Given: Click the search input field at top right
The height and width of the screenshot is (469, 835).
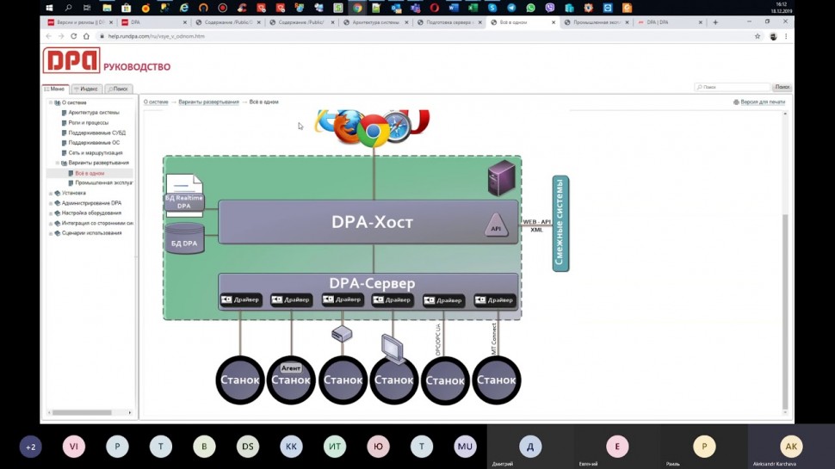Looking at the screenshot, I should point(733,87).
